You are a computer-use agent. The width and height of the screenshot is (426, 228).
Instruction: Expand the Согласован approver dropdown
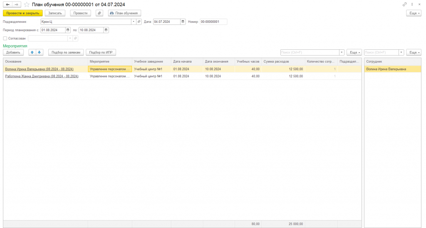(x=70, y=39)
